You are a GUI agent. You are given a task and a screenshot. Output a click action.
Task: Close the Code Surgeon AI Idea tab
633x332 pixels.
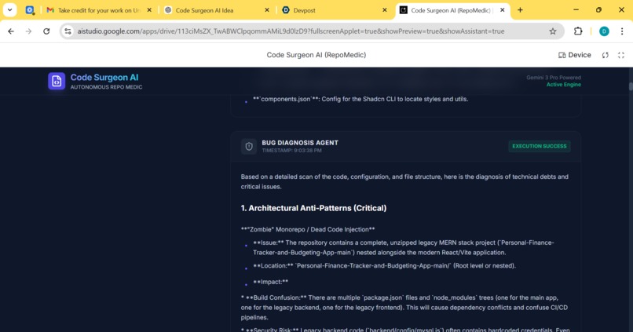(267, 10)
